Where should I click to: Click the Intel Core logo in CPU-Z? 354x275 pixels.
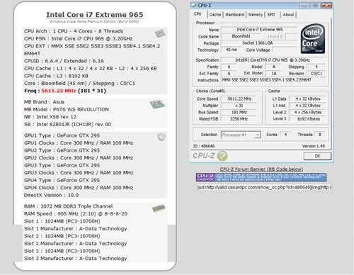pos(313,39)
